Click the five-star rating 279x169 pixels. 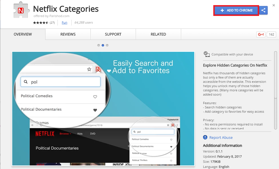coord(41,22)
